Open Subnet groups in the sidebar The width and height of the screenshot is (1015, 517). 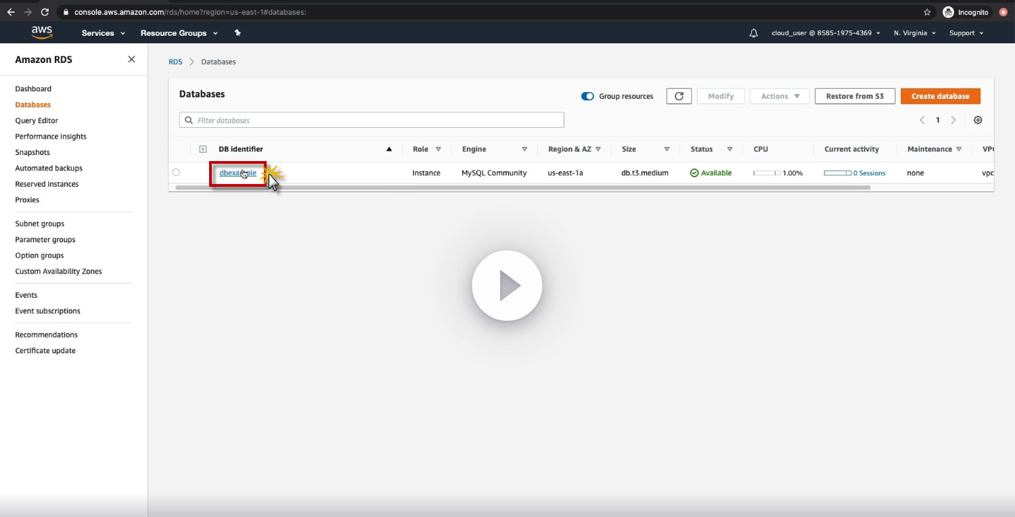(x=40, y=223)
